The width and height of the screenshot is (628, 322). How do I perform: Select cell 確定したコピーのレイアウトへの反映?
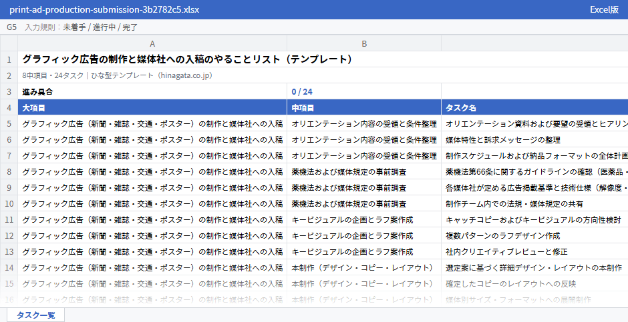[x=534, y=283]
